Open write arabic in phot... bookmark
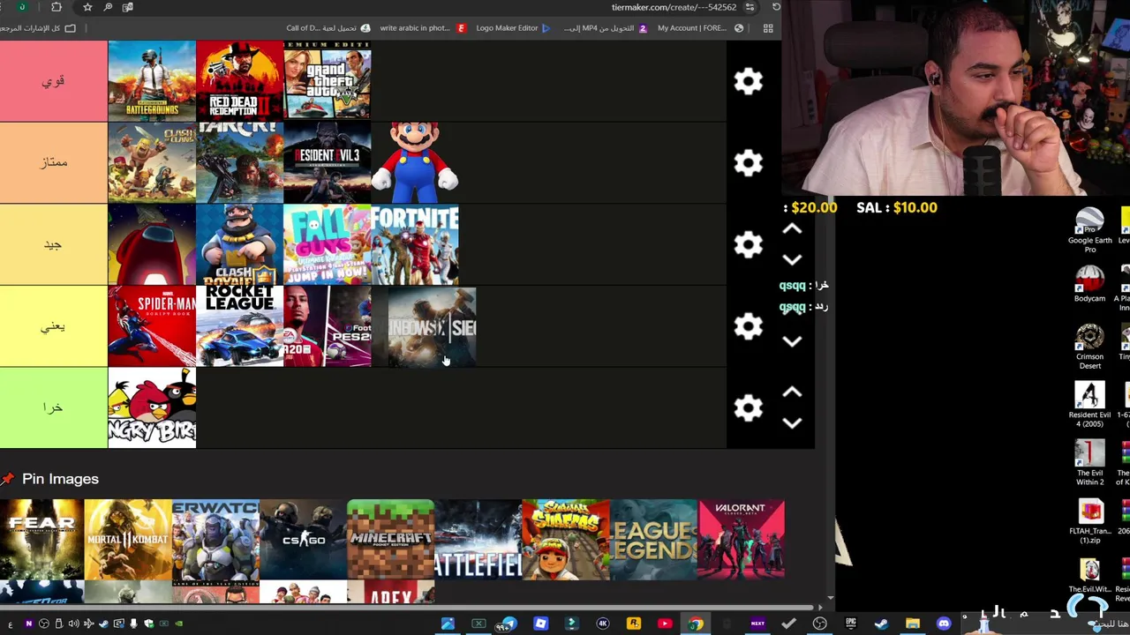This screenshot has height=635, width=1130. pyautogui.click(x=422, y=28)
